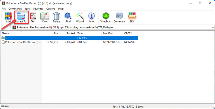This screenshot has width=215, height=109.
Task: Click the key password icon in status bar
Action: coord(7,106)
